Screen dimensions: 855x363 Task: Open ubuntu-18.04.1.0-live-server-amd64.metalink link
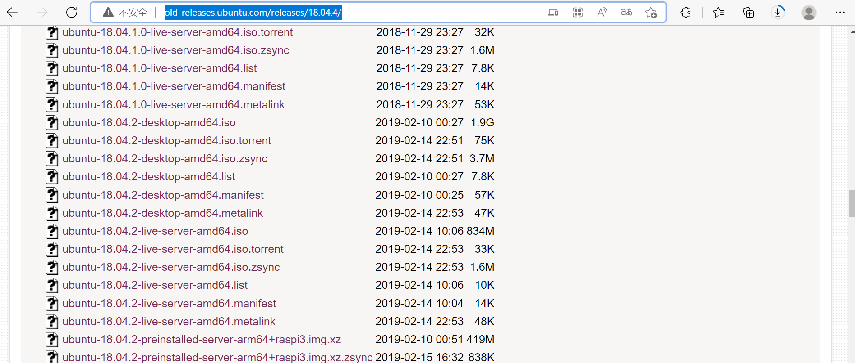[x=174, y=105]
